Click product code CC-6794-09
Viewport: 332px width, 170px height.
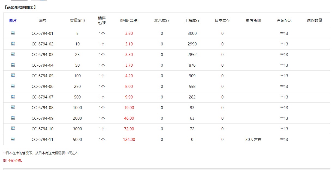[43, 118]
